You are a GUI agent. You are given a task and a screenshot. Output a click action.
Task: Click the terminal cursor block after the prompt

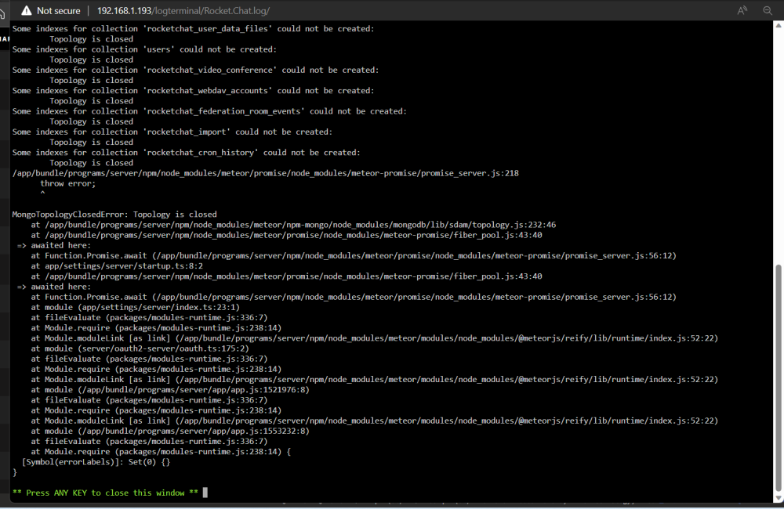[205, 493]
